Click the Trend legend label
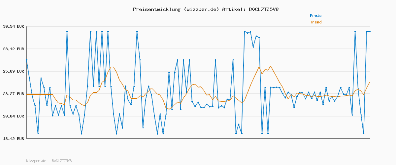Screen dimensions: 396x165 pos(315,22)
